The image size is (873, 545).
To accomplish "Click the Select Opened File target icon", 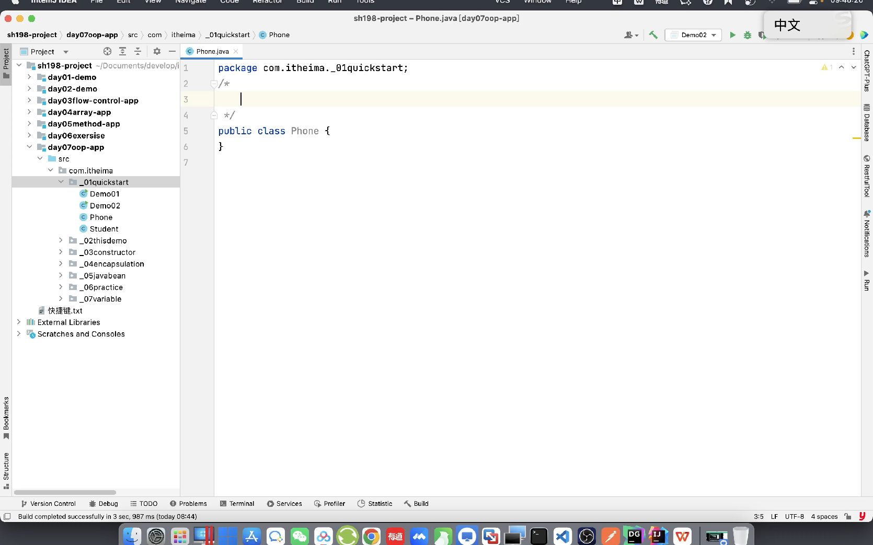I will pyautogui.click(x=107, y=51).
